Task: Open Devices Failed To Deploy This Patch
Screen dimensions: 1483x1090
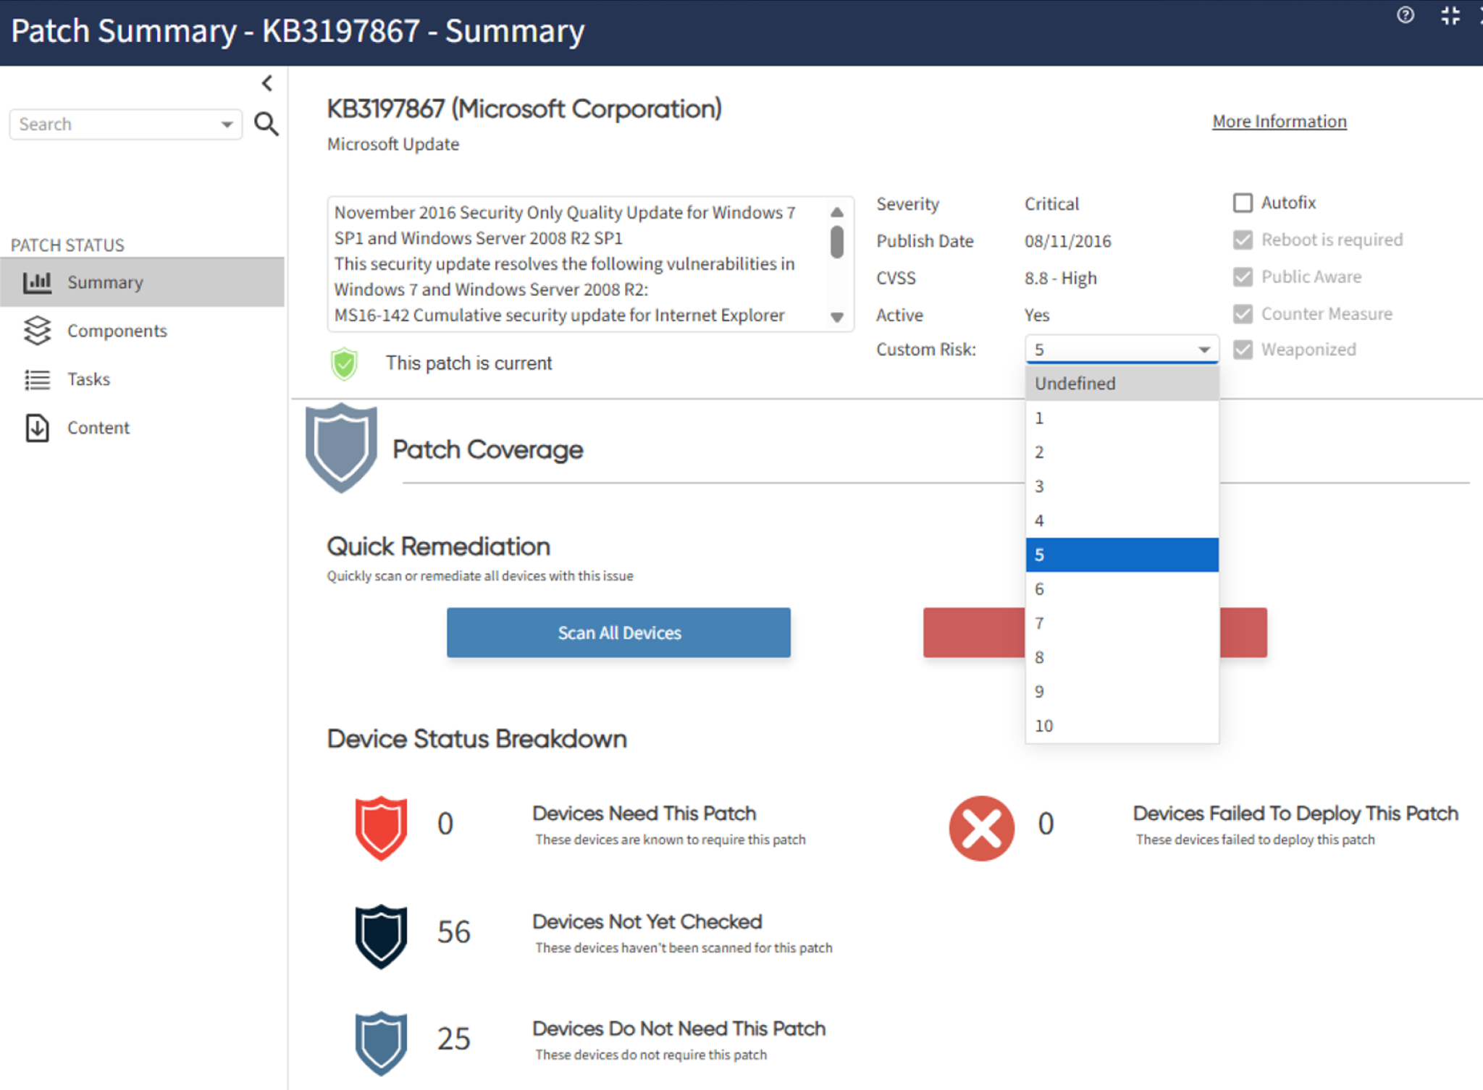Action: 1295,814
